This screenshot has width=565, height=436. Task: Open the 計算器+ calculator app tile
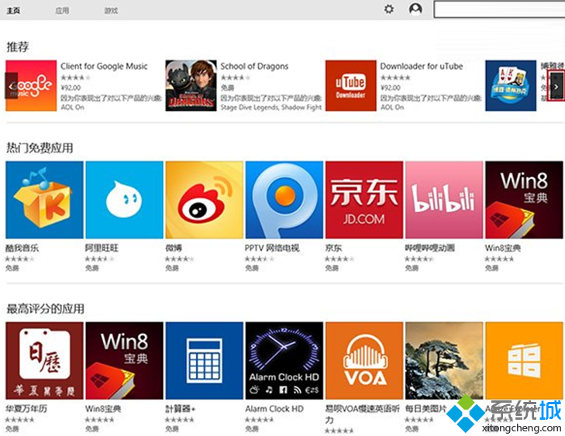click(204, 361)
